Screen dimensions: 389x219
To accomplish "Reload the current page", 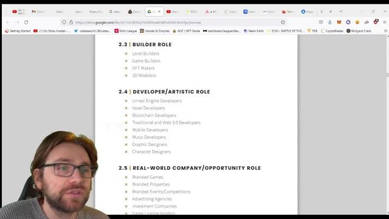I will [x=26, y=23].
